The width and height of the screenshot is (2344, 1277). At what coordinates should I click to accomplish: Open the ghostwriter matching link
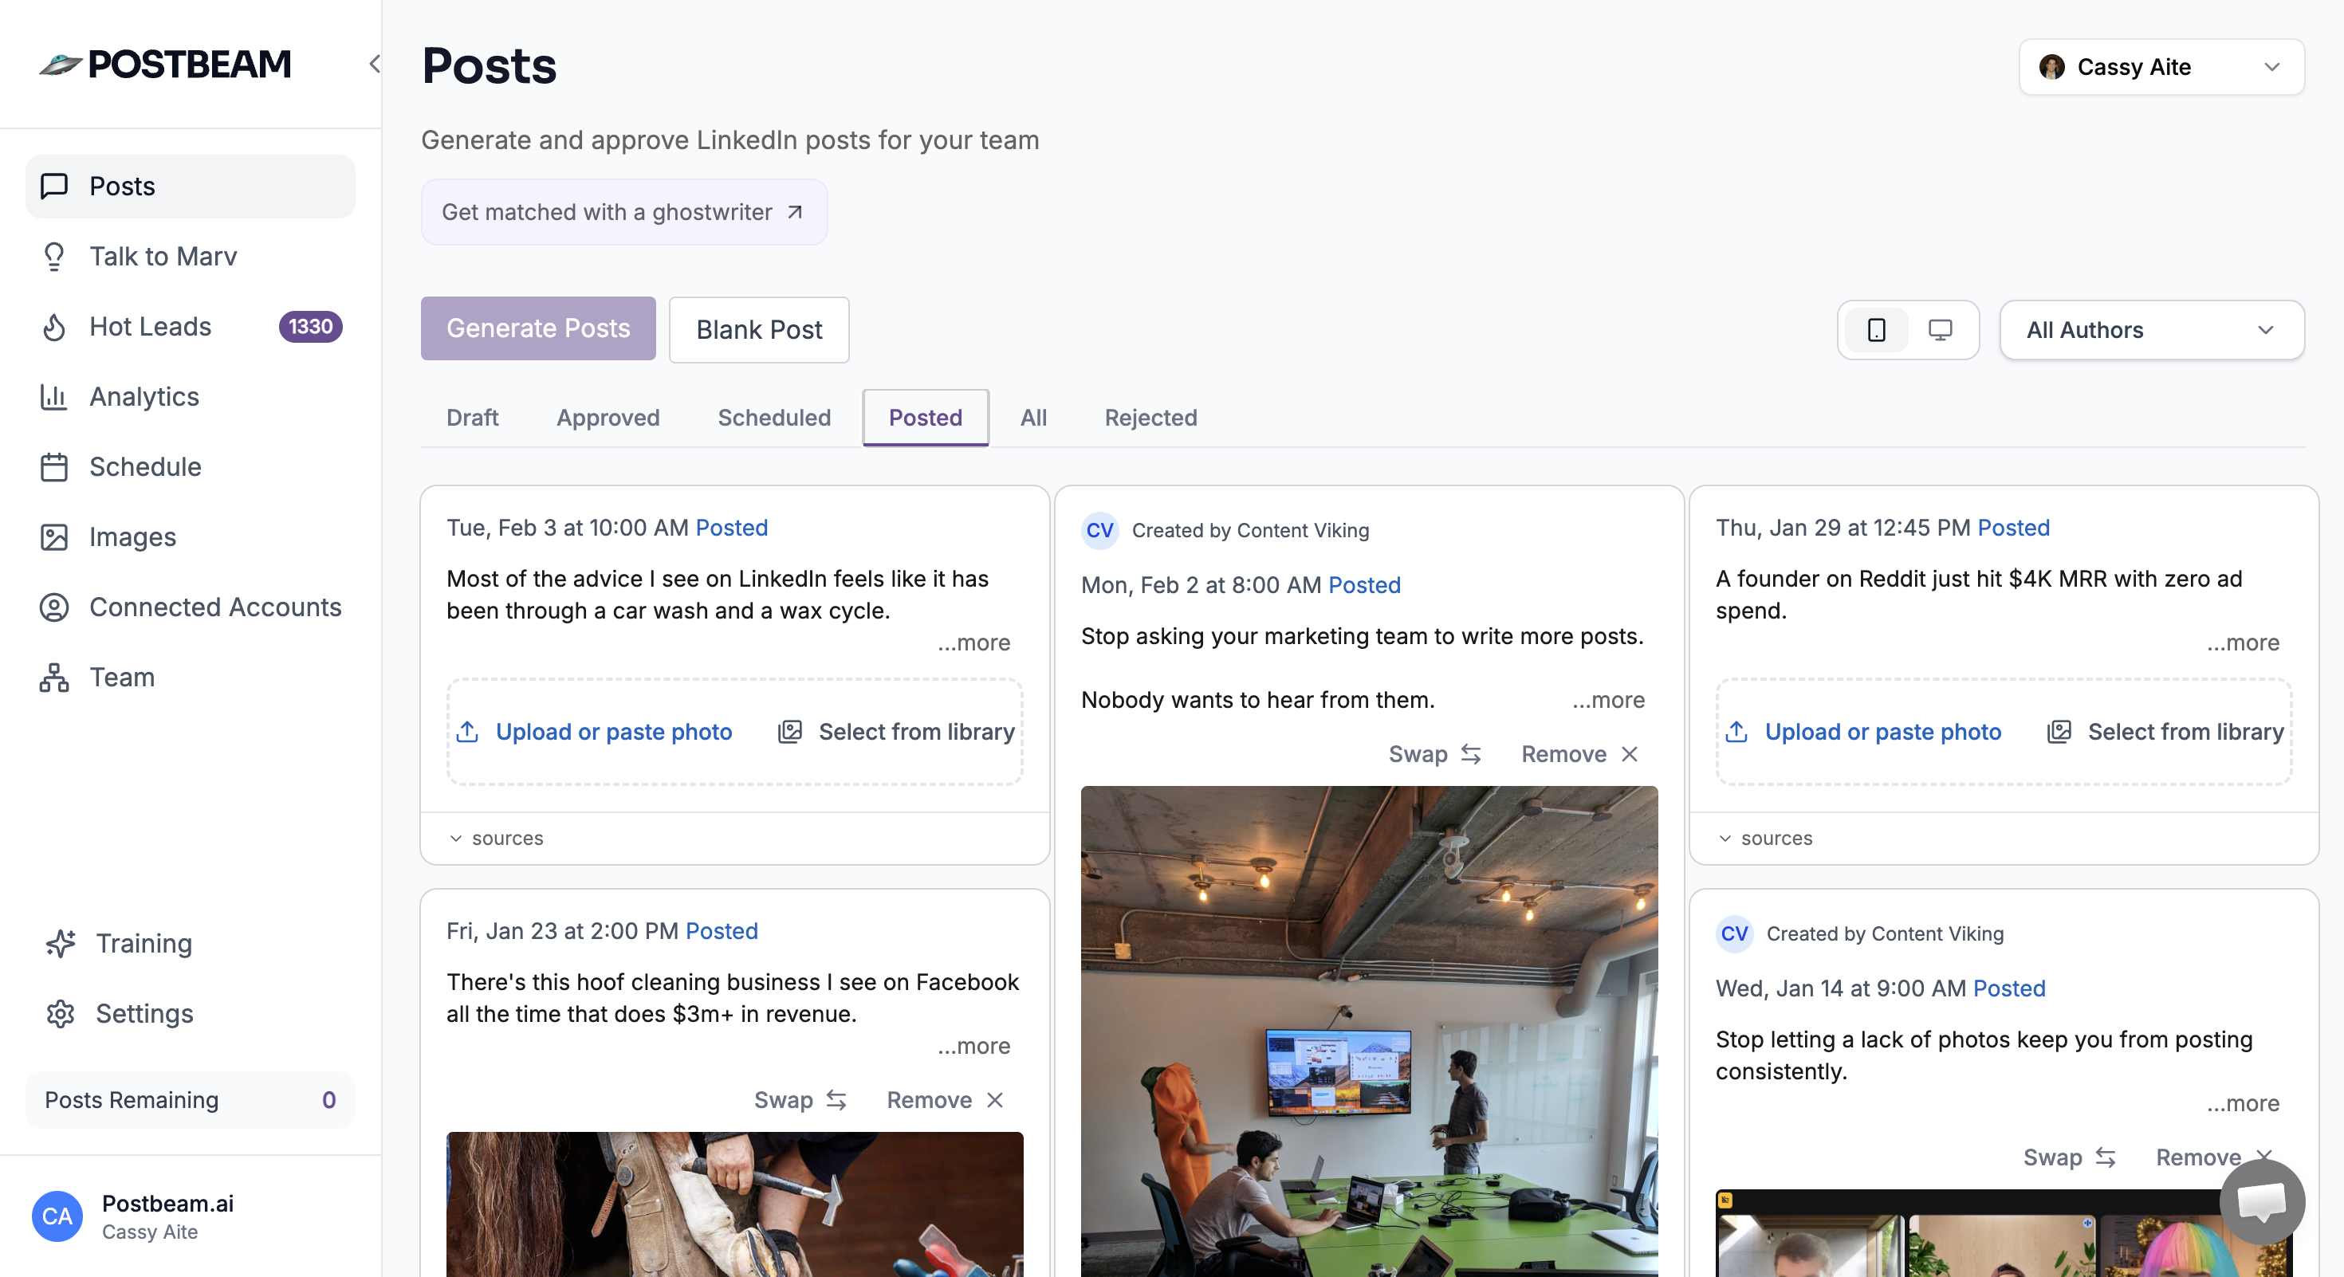(623, 212)
